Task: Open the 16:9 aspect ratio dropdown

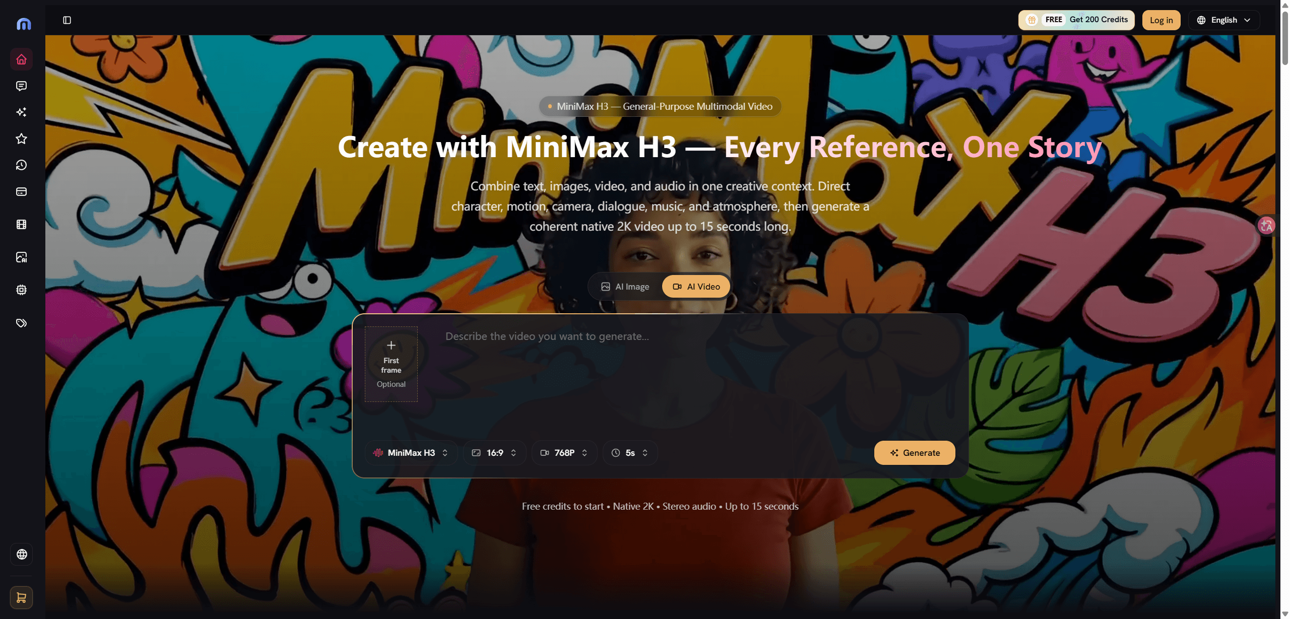Action: 494,453
